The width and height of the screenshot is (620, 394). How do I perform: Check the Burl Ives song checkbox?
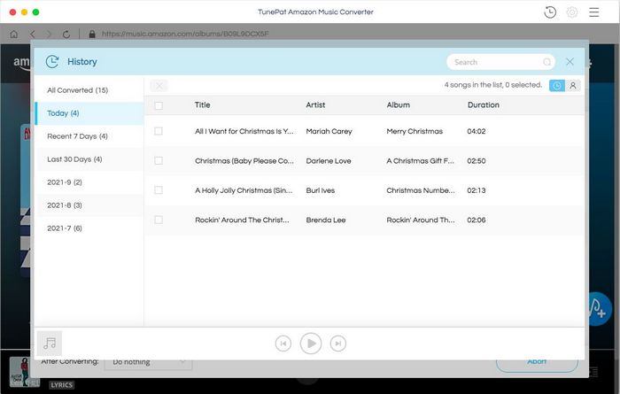[159, 190]
